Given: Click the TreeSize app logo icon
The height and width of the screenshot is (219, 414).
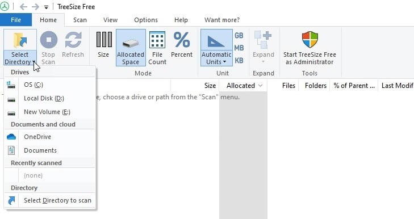Looking at the screenshot, I should pyautogui.click(x=5, y=7).
